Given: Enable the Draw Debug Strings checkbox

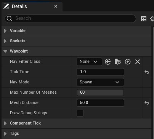Looking at the screenshot, I should [x=80, y=113].
